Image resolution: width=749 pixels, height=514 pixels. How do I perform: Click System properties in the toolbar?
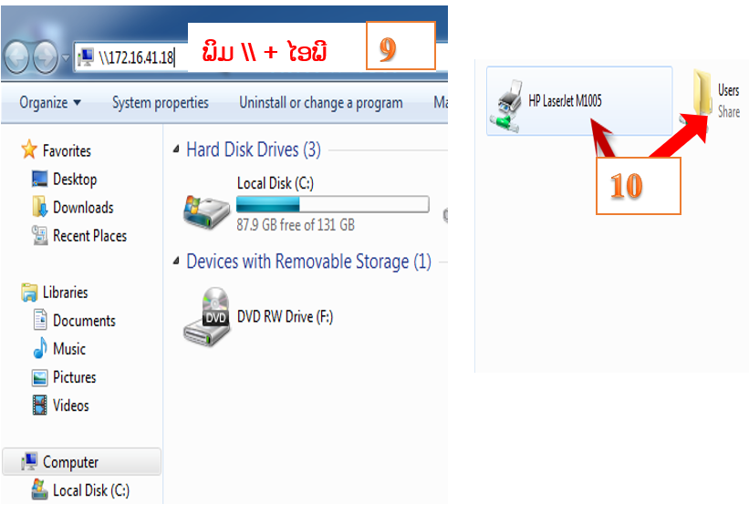pyautogui.click(x=161, y=103)
